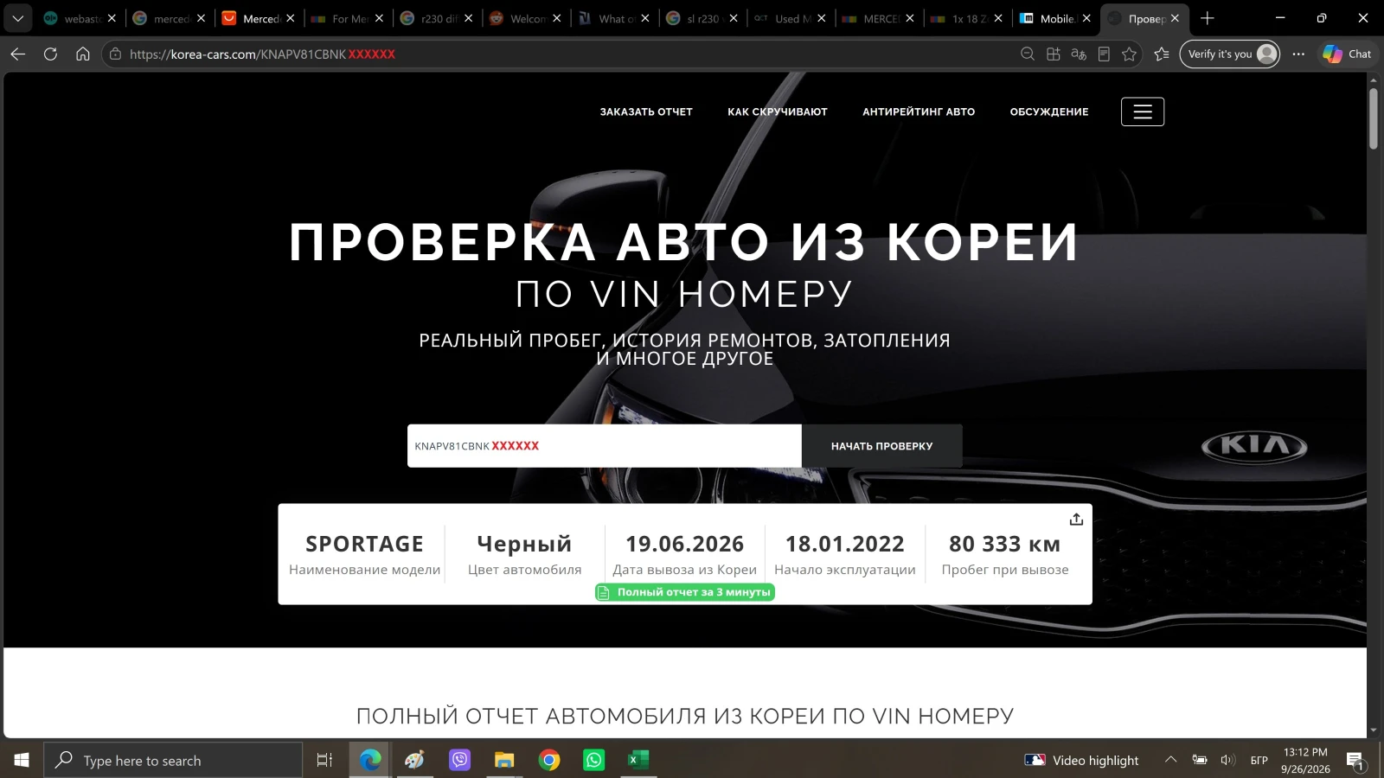Expand the tab actions dropdown arrow
The height and width of the screenshot is (778, 1384).
pos(17,18)
